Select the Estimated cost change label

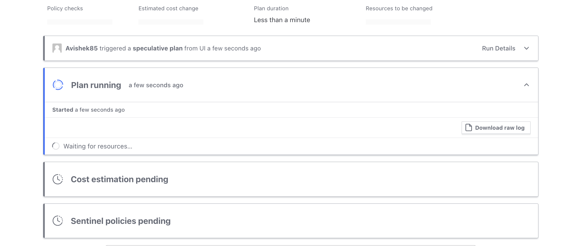tap(168, 8)
